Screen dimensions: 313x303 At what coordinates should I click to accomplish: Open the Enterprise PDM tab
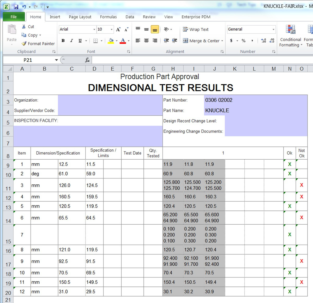[196, 17]
